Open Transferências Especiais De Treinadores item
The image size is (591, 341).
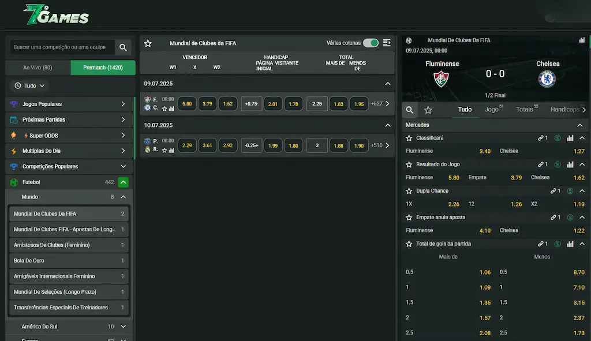point(69,308)
